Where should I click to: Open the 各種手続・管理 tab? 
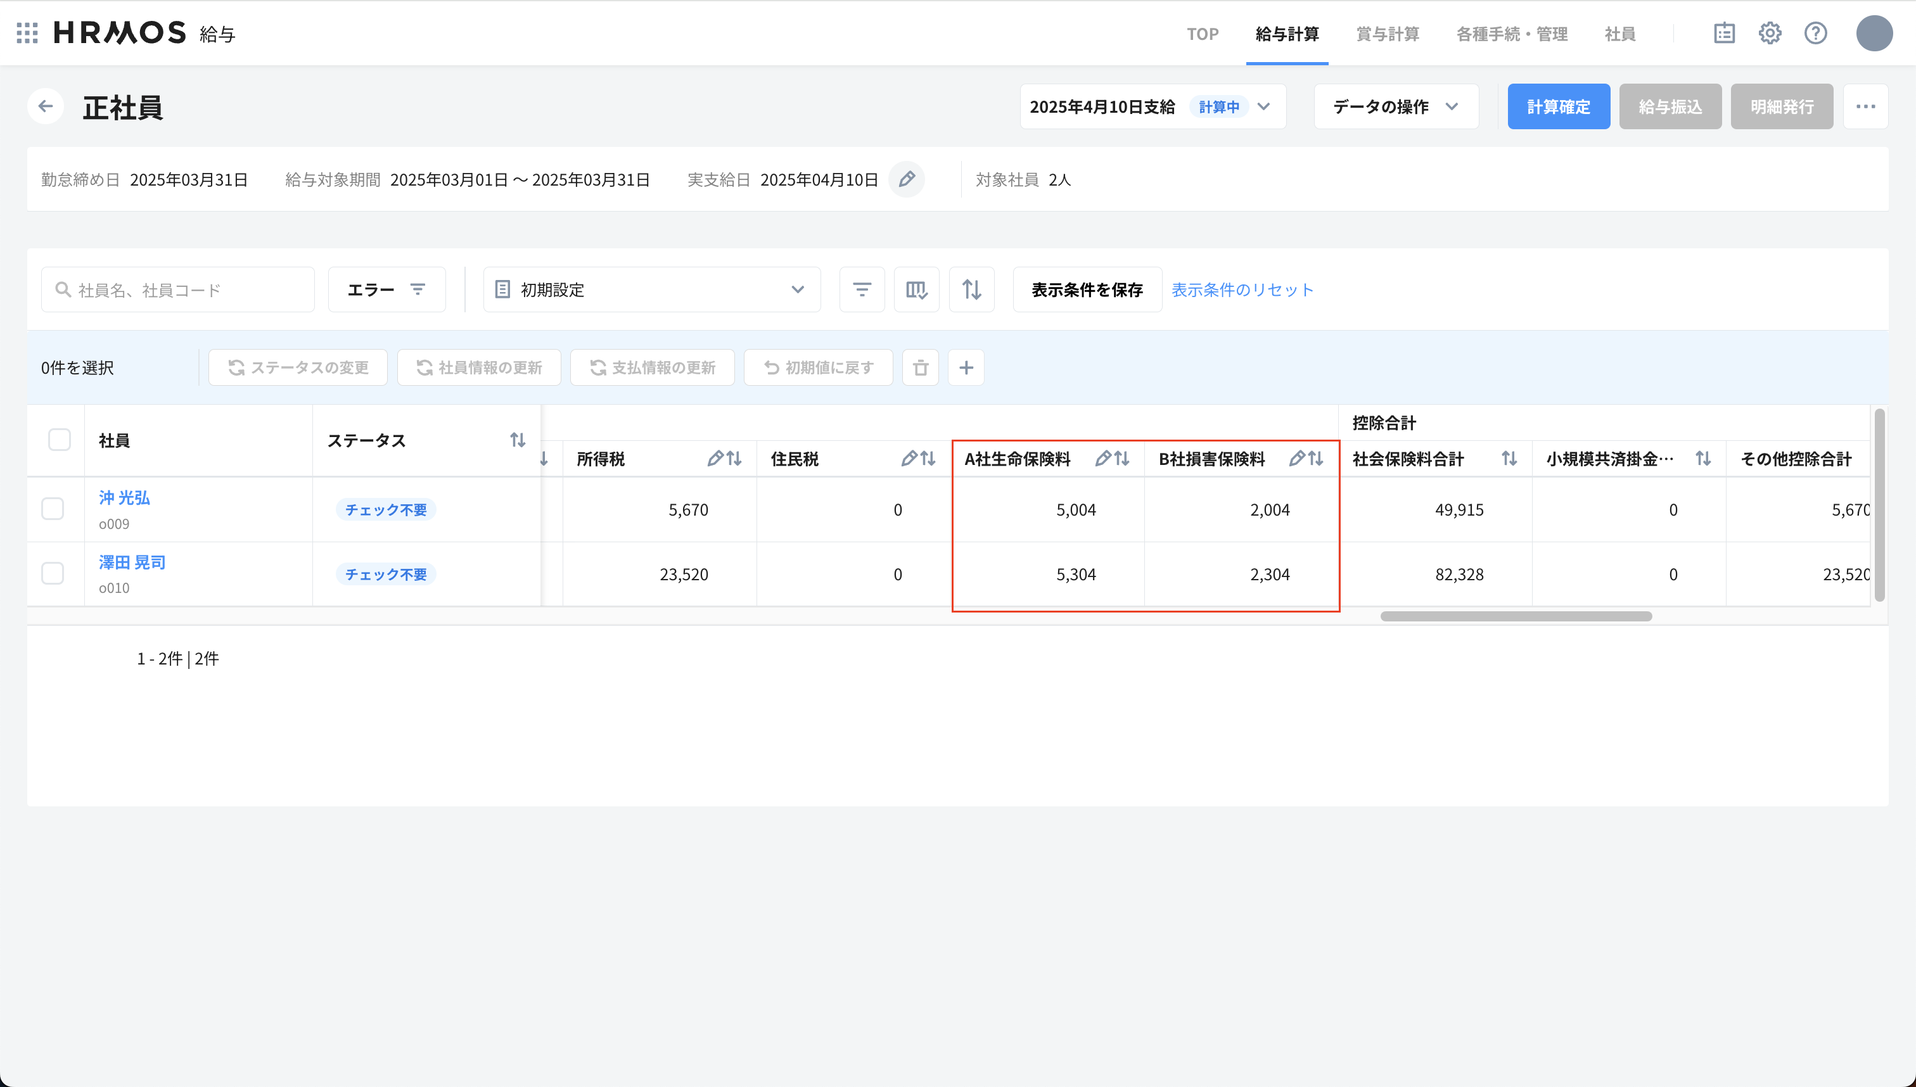click(x=1511, y=34)
